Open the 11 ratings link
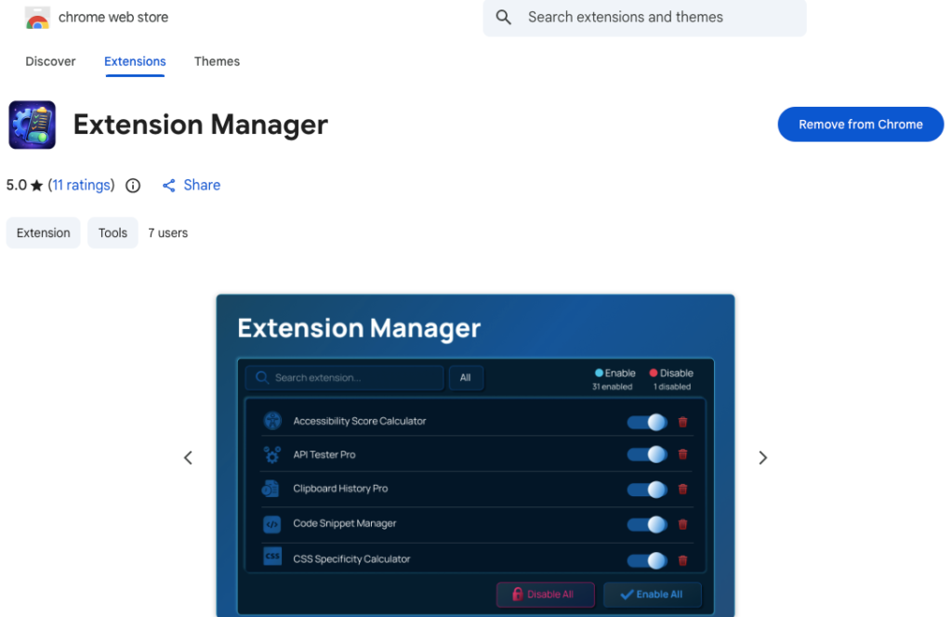The image size is (952, 617). (83, 185)
